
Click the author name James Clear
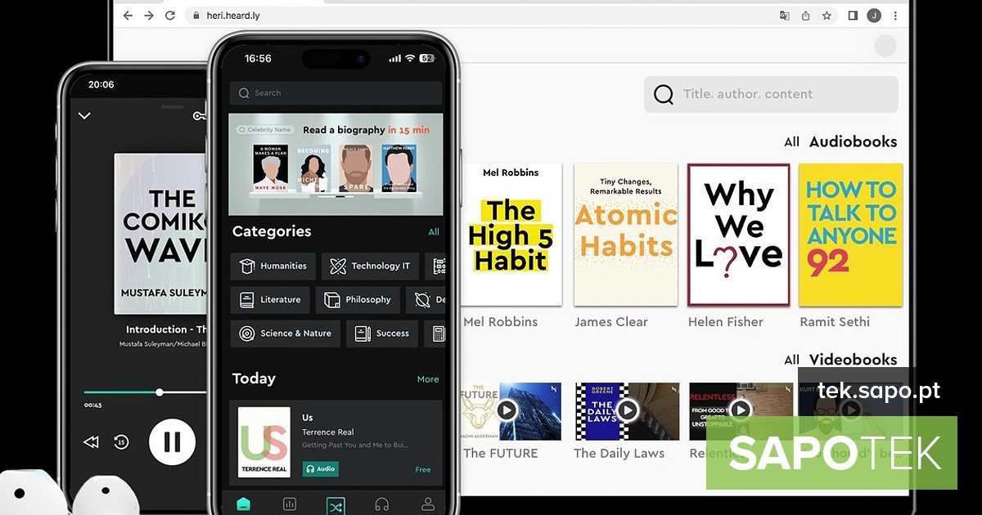pos(611,322)
